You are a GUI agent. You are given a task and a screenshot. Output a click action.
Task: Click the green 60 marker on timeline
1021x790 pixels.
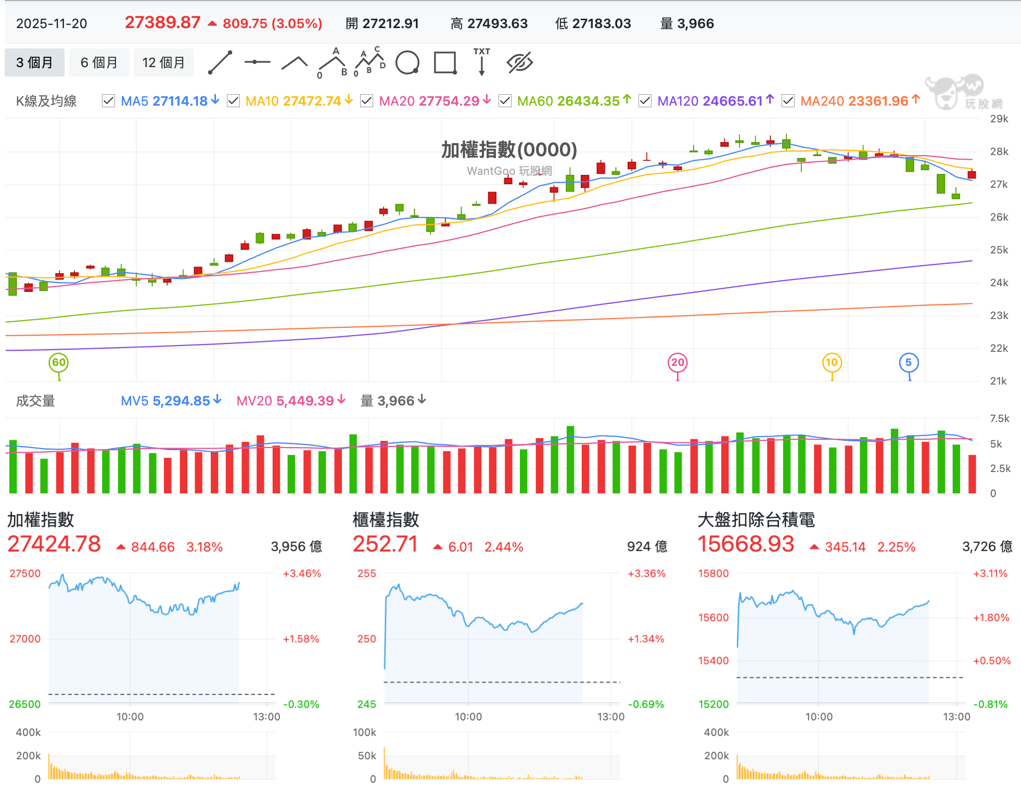[59, 363]
